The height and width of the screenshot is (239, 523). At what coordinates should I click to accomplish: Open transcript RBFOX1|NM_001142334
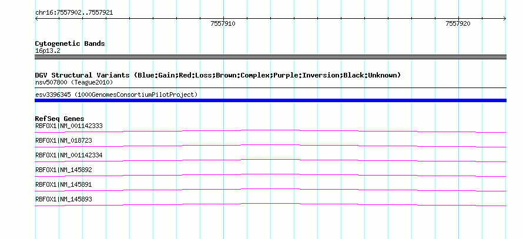[x=69, y=156]
